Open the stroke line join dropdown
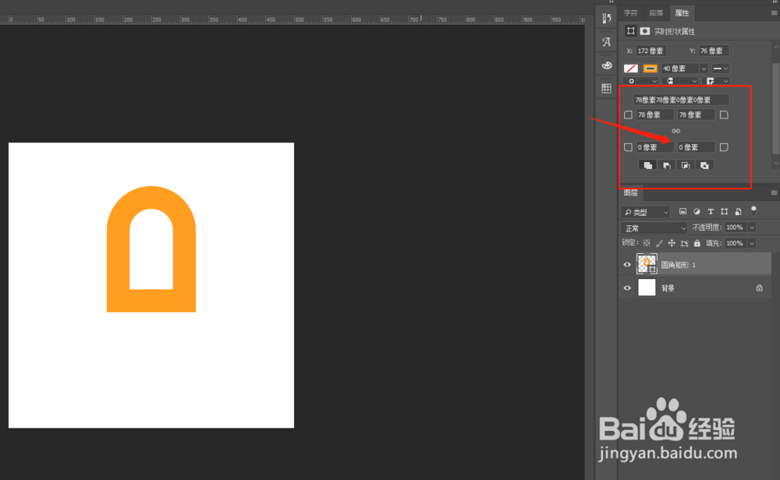 point(717,81)
